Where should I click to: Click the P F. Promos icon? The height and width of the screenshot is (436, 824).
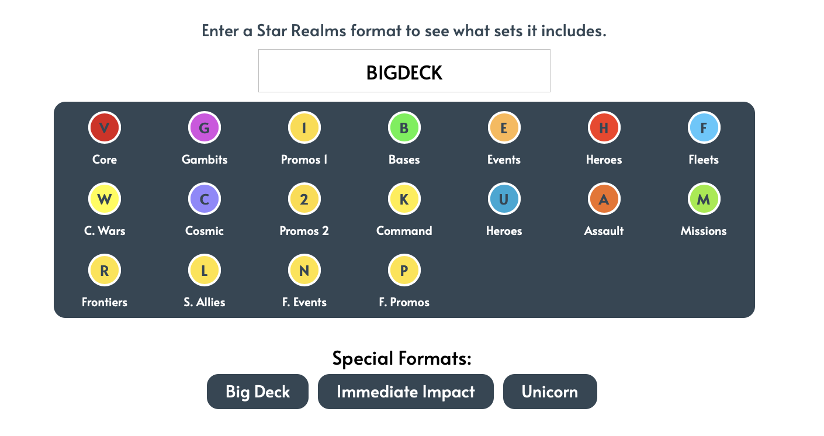click(x=404, y=270)
